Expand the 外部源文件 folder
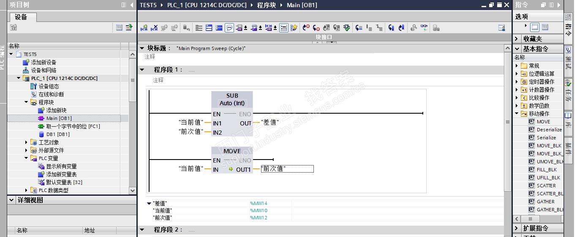Screen dimensions: 577x237 (x=27, y=150)
